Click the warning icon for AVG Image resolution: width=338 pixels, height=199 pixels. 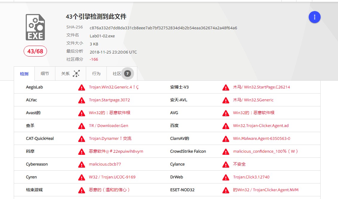click(226, 113)
